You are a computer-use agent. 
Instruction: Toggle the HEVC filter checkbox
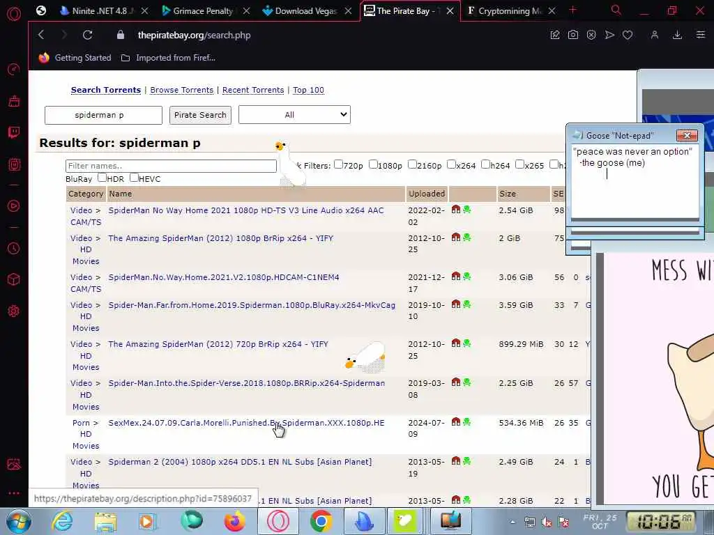pos(134,178)
